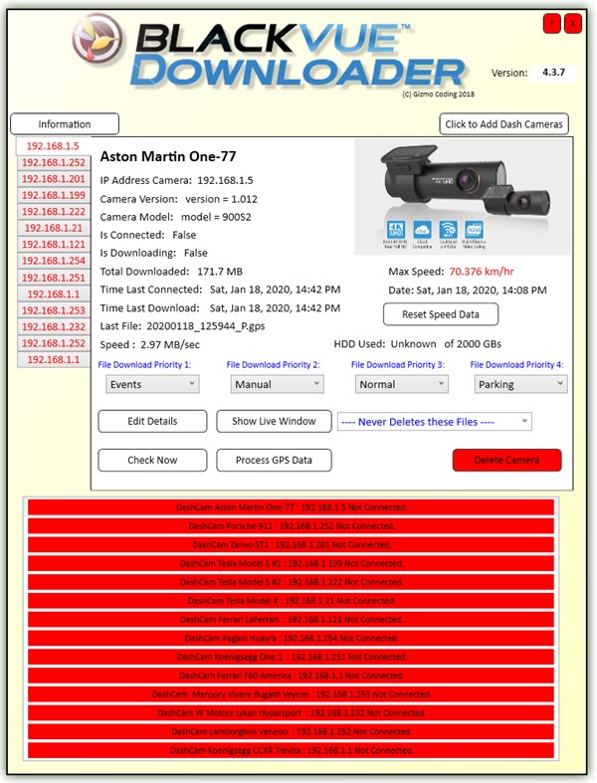
Task: Select the DashCam Tesla Model S #2 status row
Action: click(291, 582)
